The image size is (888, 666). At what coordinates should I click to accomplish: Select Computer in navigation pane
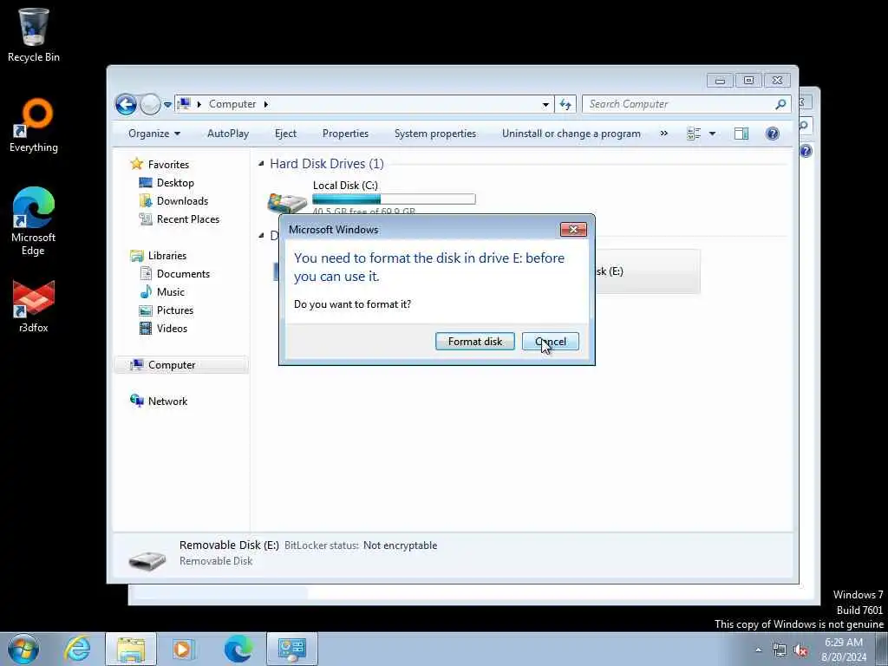(x=172, y=365)
